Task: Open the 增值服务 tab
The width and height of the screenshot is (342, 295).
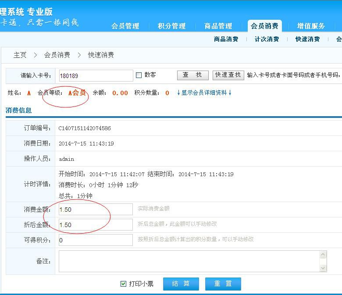Action: (x=311, y=26)
